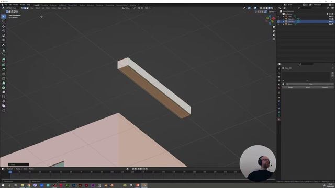Hide Plane with its eye icon
The image size is (335, 188).
pos(330,25)
